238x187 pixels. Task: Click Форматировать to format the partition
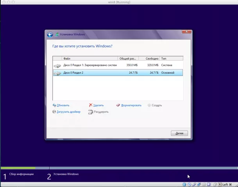[131, 105]
